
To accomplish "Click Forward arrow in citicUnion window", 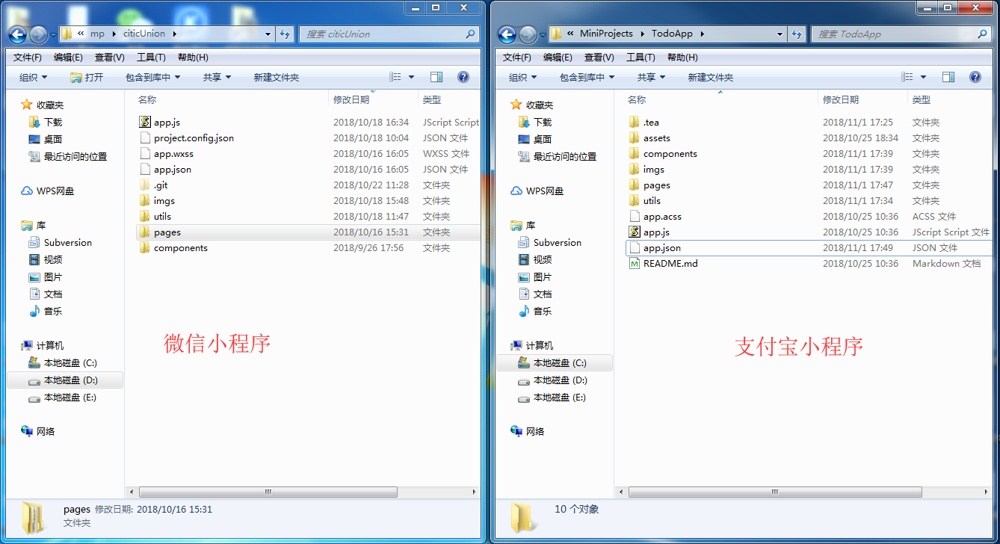I will [x=38, y=34].
